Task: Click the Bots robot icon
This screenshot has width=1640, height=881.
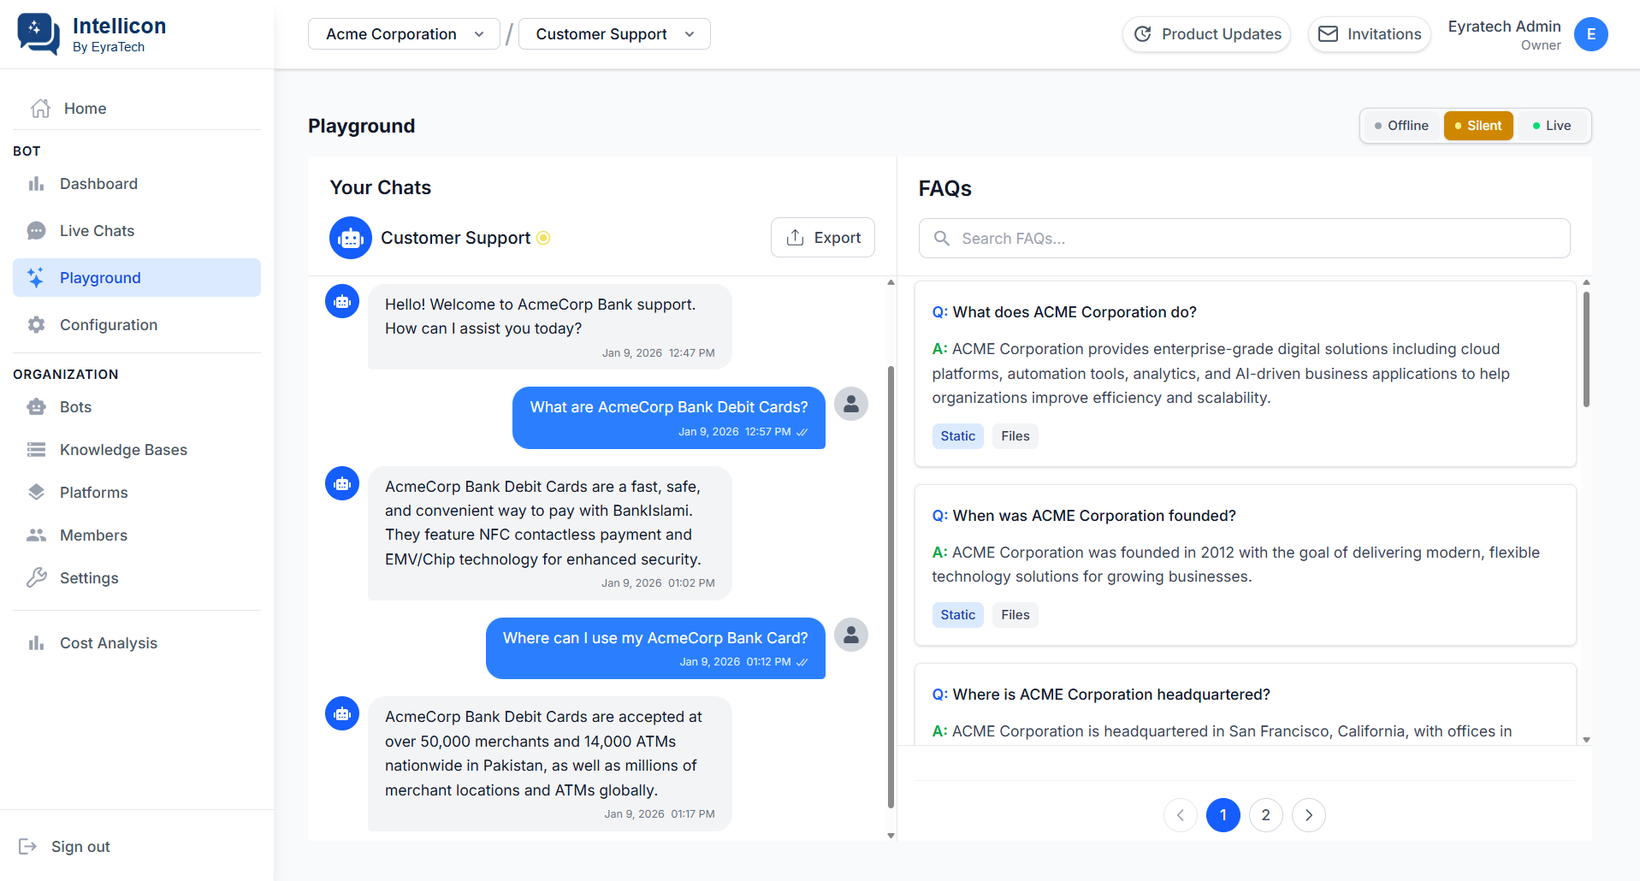Action: [36, 407]
